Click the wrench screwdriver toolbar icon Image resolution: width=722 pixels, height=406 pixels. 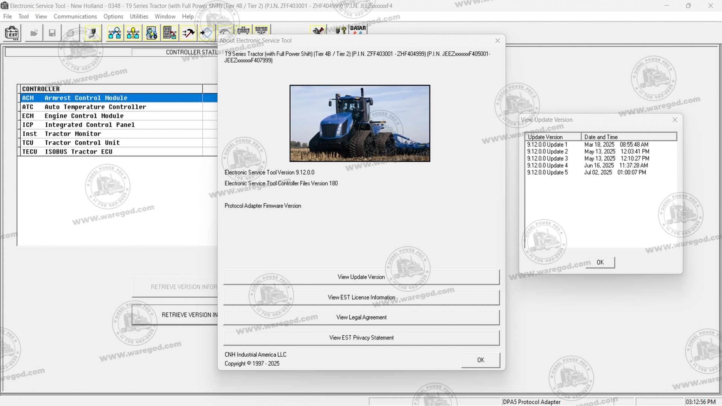tap(318, 31)
